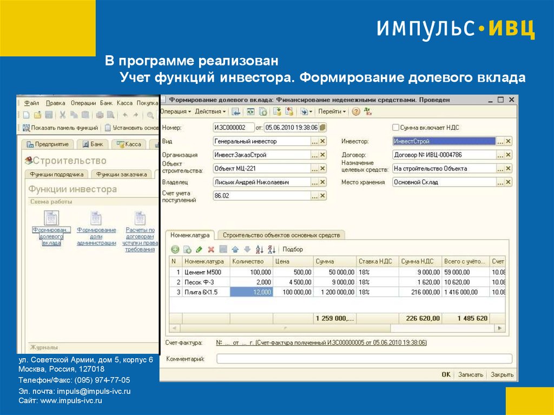Click the Save diskette icon in main toolbar
Viewport: 554px width, 415px height.
coord(49,115)
